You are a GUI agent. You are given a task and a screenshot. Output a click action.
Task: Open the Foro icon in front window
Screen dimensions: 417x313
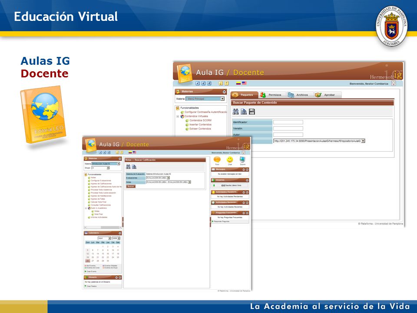coord(217,160)
